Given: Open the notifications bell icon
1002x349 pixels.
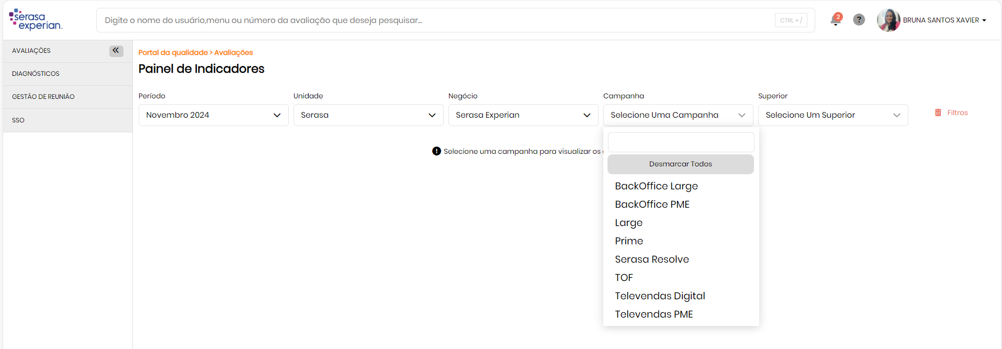Looking at the screenshot, I should [x=836, y=20].
